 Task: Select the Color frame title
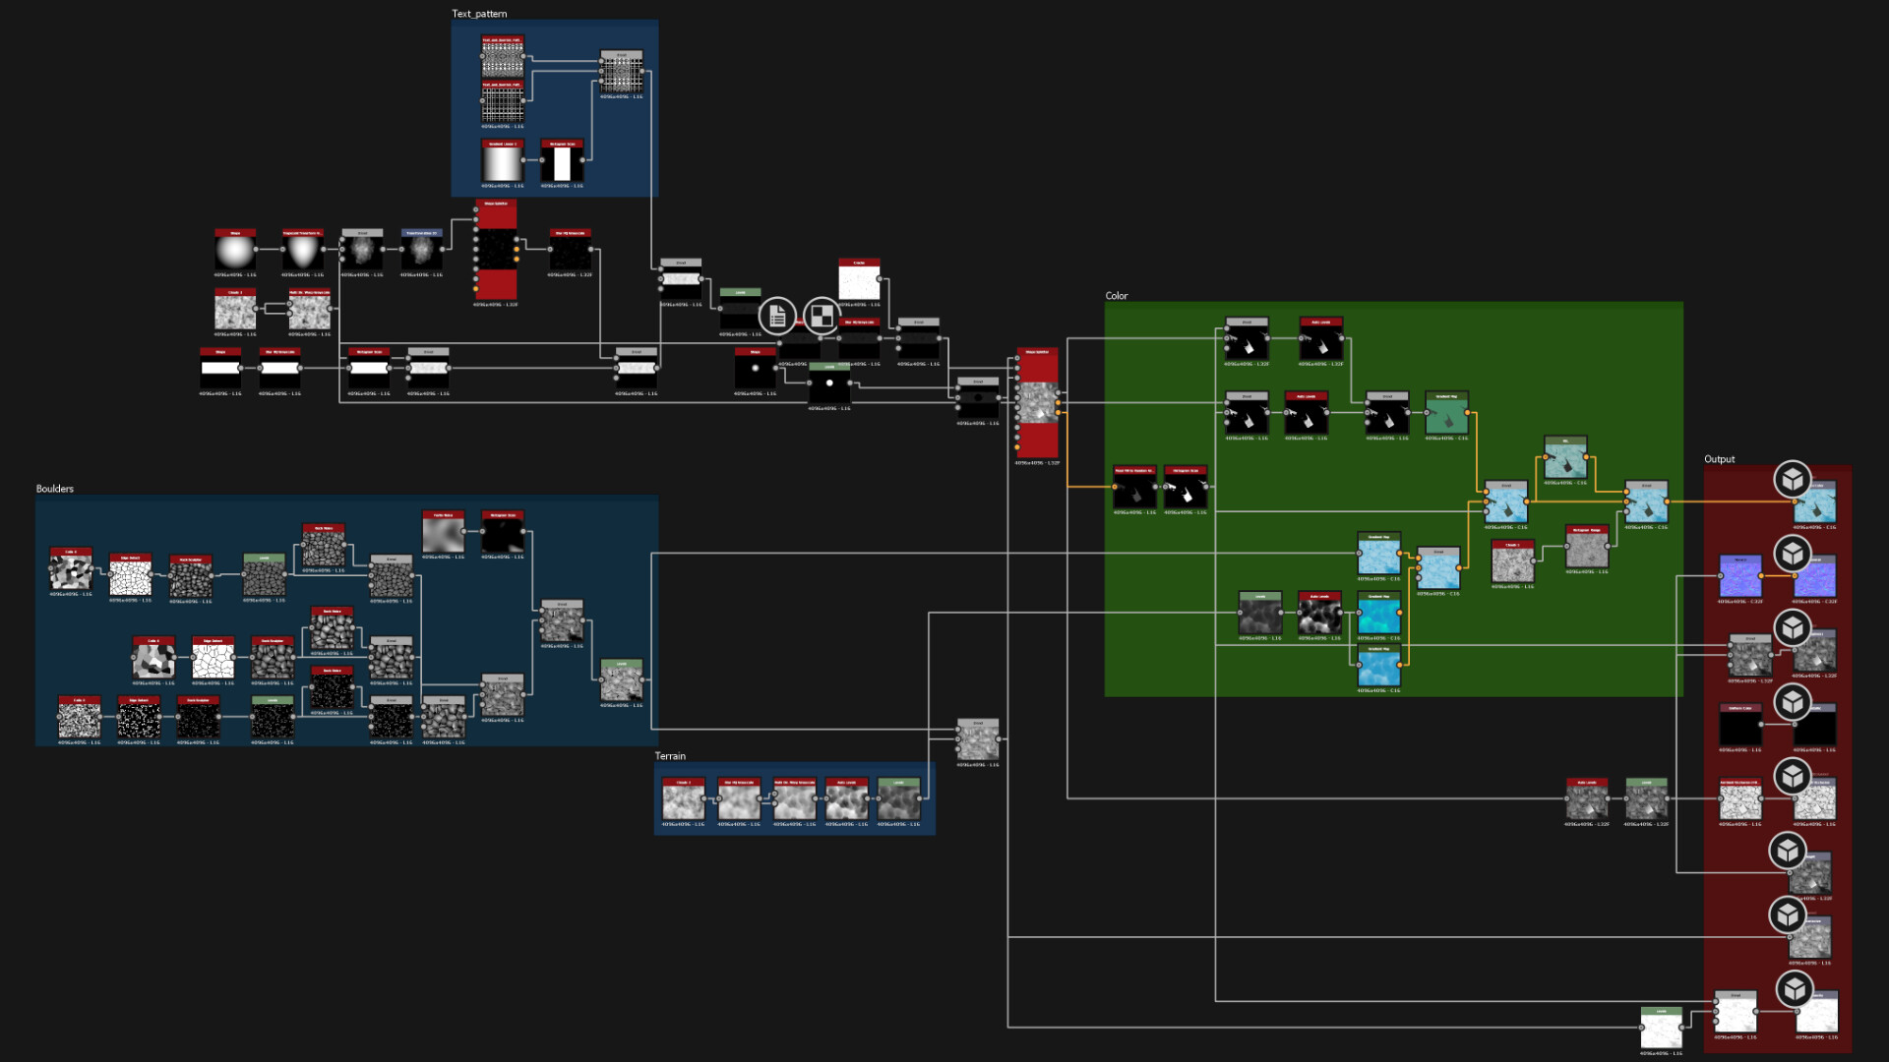click(1116, 296)
